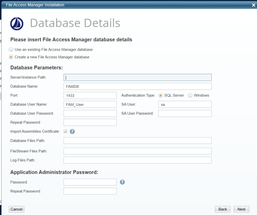Choose Windows authentication type

coord(190,95)
